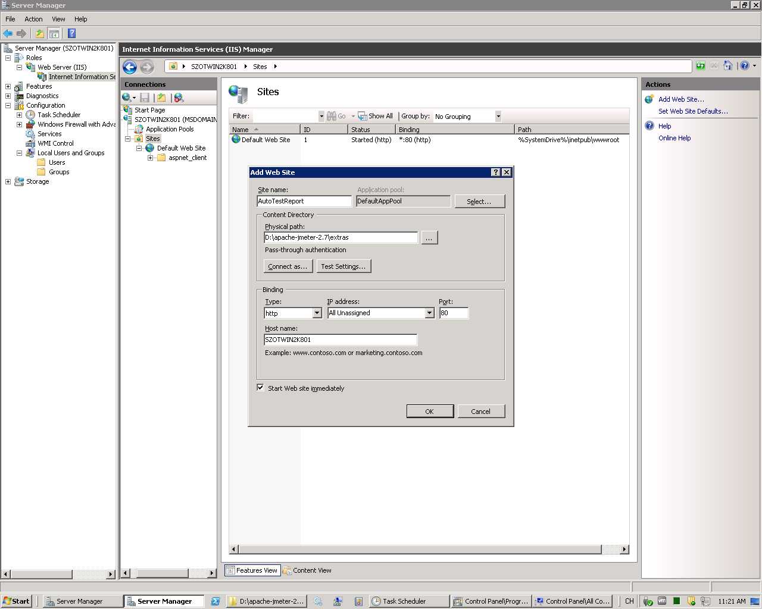Viewport: 762px width, 609px height.
Task: Open the D:\apache-jmeter taskbar window
Action: 267,601
